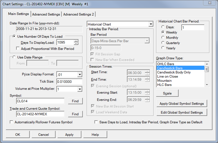Viewport: 218px width, 143px height.
Task: Open Help for chart settings
Action: click(95, 134)
